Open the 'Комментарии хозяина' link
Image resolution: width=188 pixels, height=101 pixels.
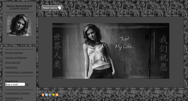pos(17,93)
